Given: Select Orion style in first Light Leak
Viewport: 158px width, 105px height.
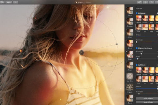Looking at the screenshot, I should pyautogui.click(x=139, y=27).
